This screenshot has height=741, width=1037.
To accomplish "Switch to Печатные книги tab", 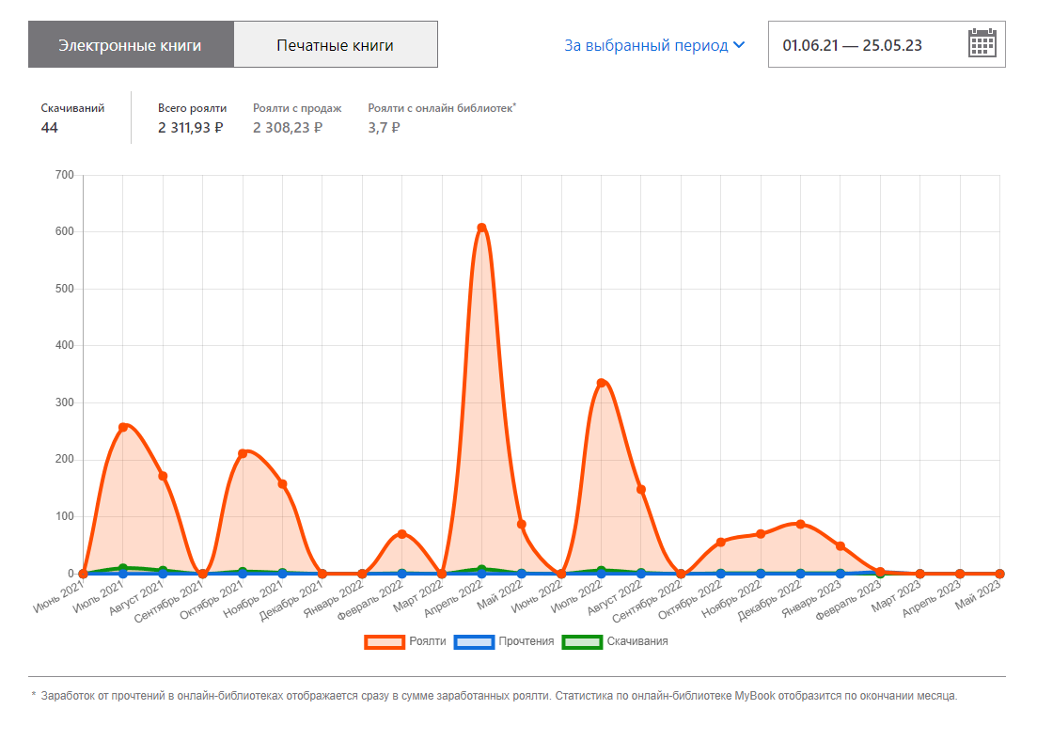I will pos(336,44).
